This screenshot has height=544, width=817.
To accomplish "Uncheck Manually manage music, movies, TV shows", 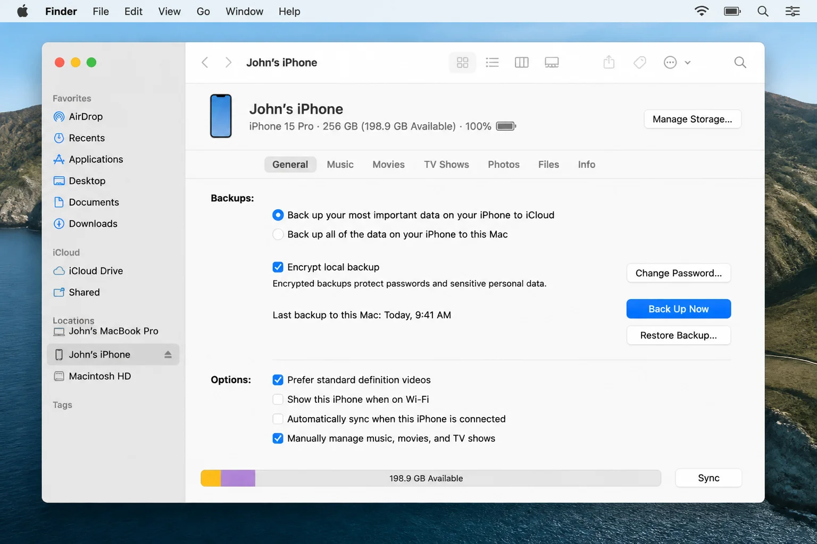I will pos(278,438).
